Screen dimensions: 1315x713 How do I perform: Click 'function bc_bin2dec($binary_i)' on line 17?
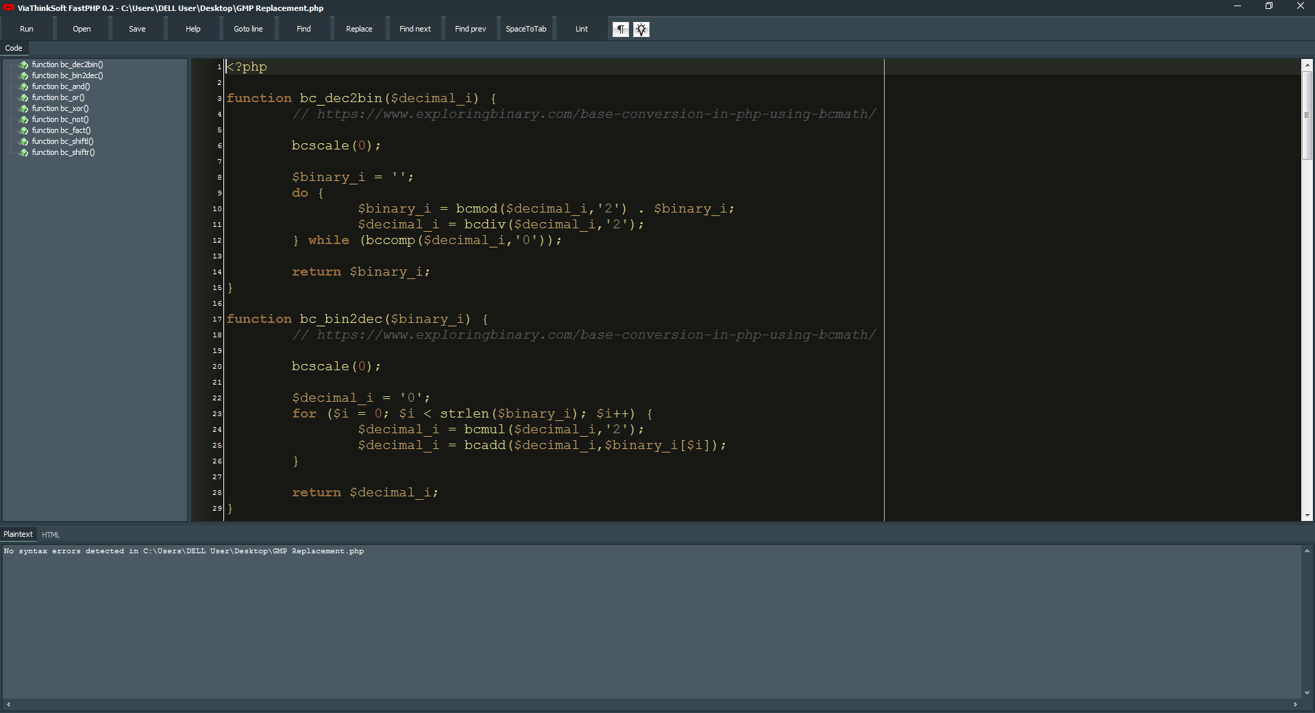point(349,319)
